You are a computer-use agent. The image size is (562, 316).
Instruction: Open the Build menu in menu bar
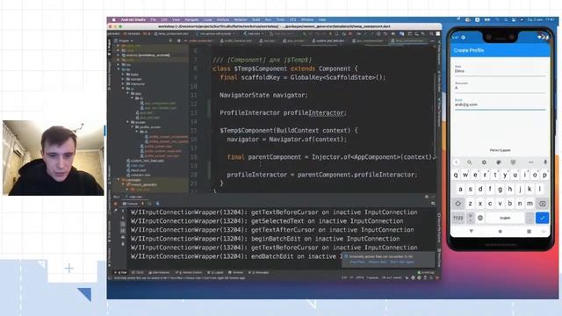pos(256,19)
